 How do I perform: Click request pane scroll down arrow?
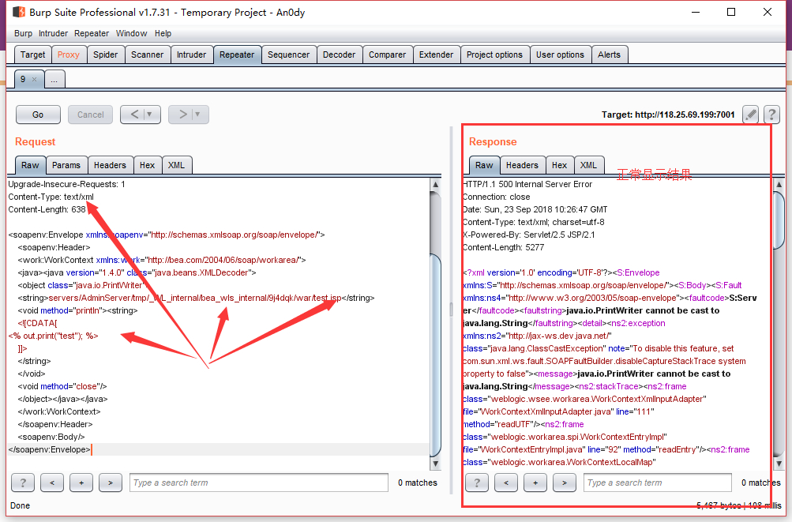pos(435,464)
